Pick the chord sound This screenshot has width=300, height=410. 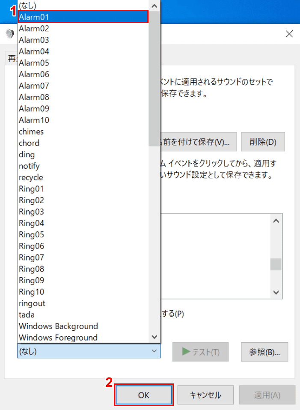(83, 143)
